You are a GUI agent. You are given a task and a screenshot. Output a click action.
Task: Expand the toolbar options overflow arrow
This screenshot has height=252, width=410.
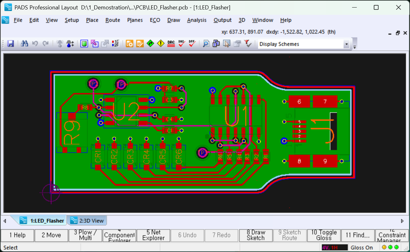(x=355, y=47)
